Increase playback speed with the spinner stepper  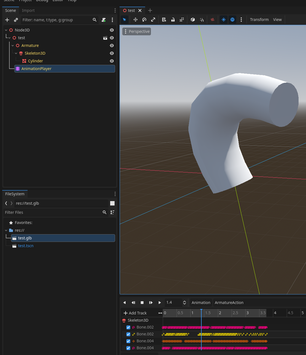(x=184, y=301)
